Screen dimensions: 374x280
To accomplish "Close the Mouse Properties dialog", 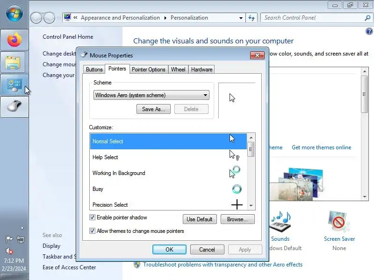I will point(257,55).
